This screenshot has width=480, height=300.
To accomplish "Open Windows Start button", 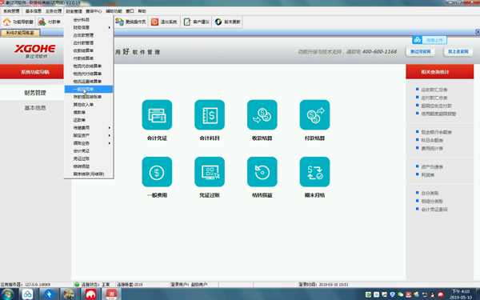I will [6, 294].
